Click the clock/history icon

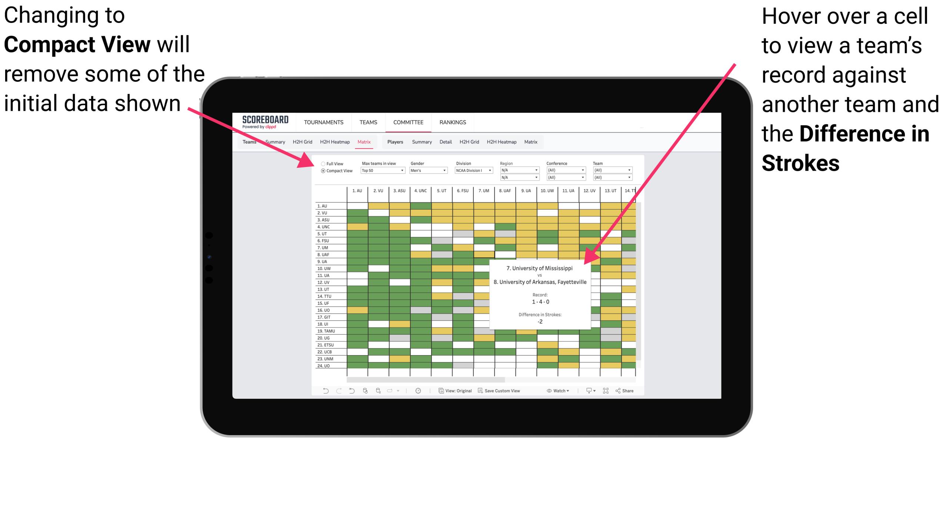click(417, 395)
